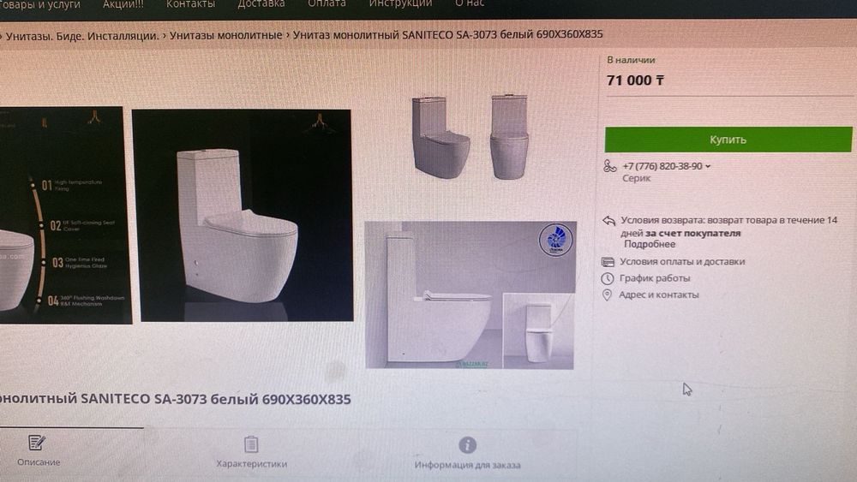Open the Доставка menu item
857x482 pixels.
pos(261,3)
